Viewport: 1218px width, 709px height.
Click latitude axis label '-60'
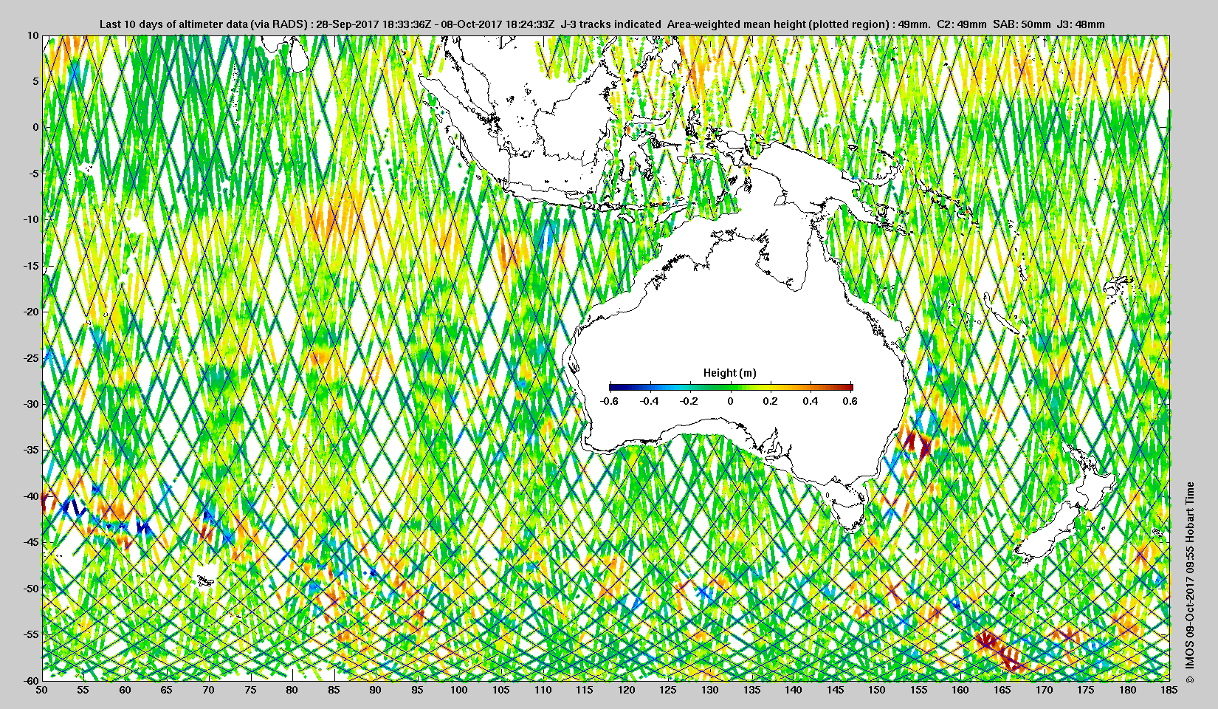point(31,680)
